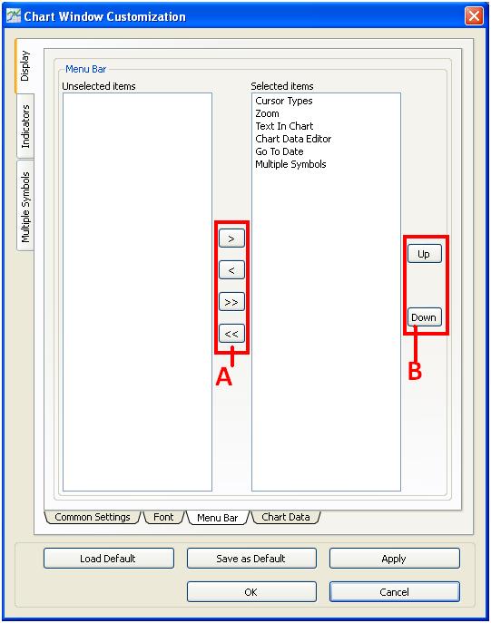Open the Common Settings tab
Screen dimensions: 491x623
pyautogui.click(x=93, y=517)
